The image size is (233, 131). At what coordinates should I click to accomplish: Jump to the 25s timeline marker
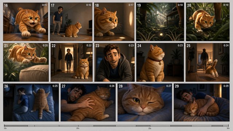(150, 128)
